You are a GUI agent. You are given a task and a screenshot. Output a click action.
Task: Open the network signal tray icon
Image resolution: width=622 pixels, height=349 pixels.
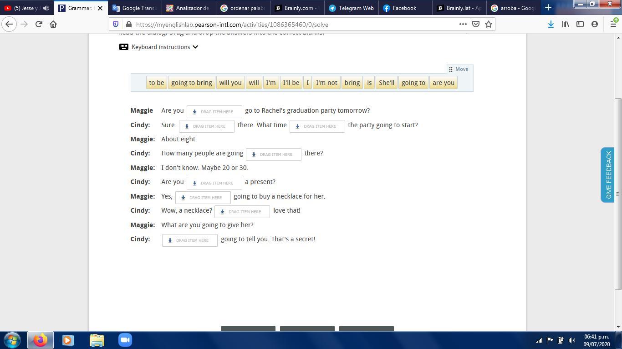click(539, 340)
